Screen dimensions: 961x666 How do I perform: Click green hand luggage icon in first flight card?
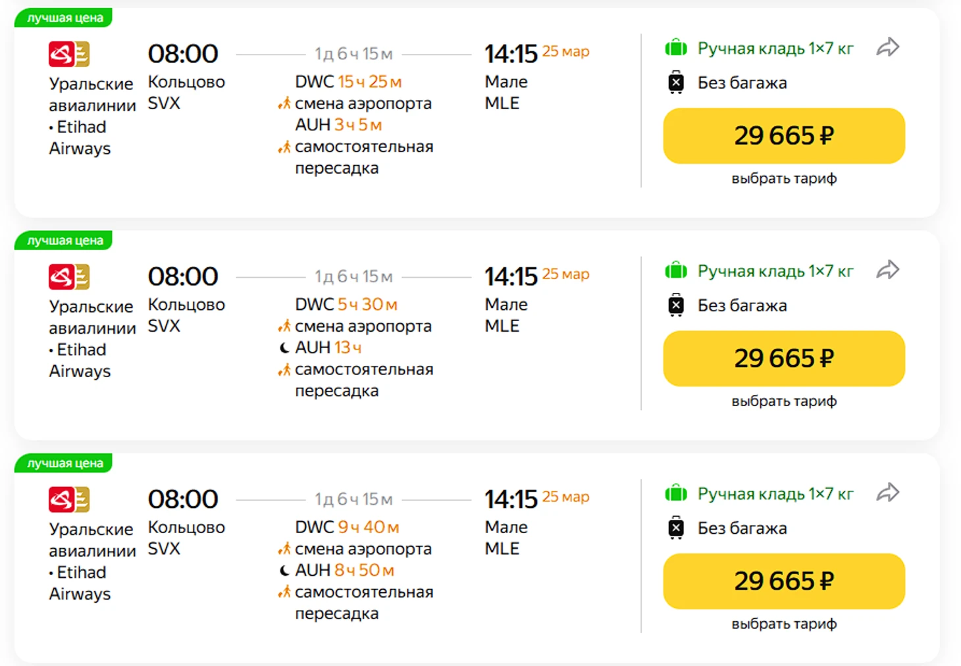pos(676,48)
